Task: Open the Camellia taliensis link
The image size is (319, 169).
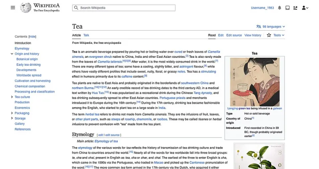Action: 110,62
